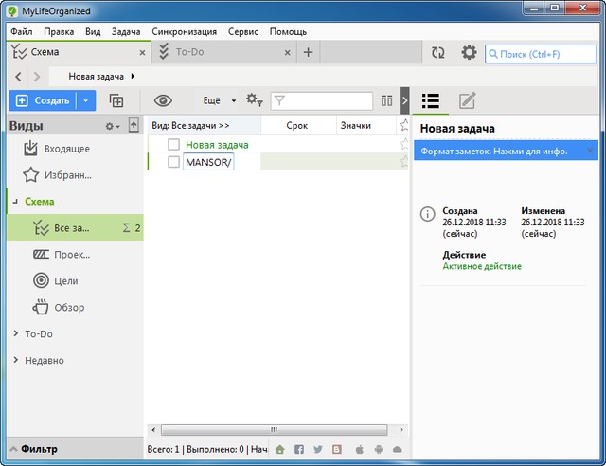Click the Активное действие link

[482, 266]
